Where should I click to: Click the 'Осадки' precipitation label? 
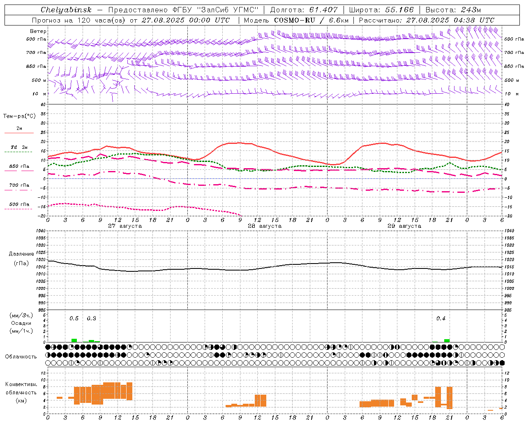coord(21,323)
